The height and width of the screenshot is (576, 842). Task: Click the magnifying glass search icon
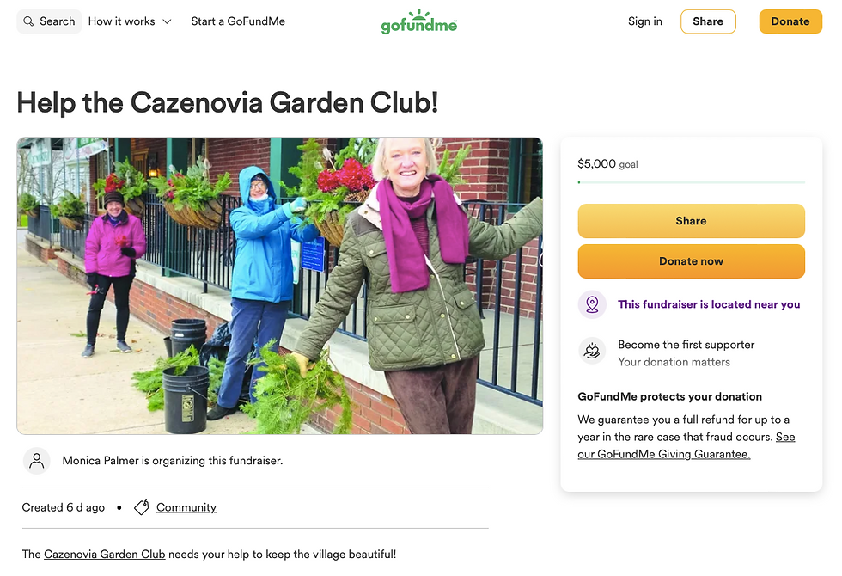pos(28,21)
